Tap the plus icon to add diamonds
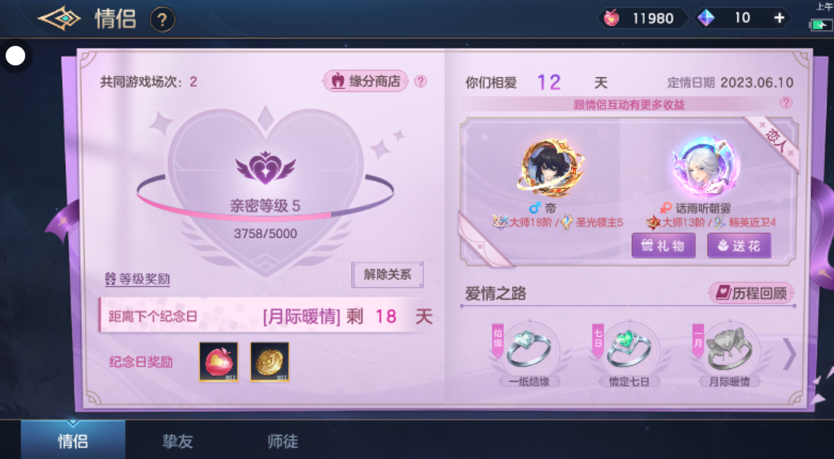This screenshot has height=459, width=834. pos(779,18)
